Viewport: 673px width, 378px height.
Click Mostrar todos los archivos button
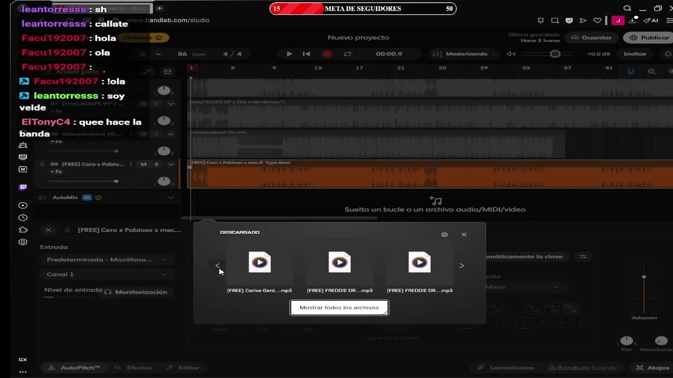tap(339, 308)
